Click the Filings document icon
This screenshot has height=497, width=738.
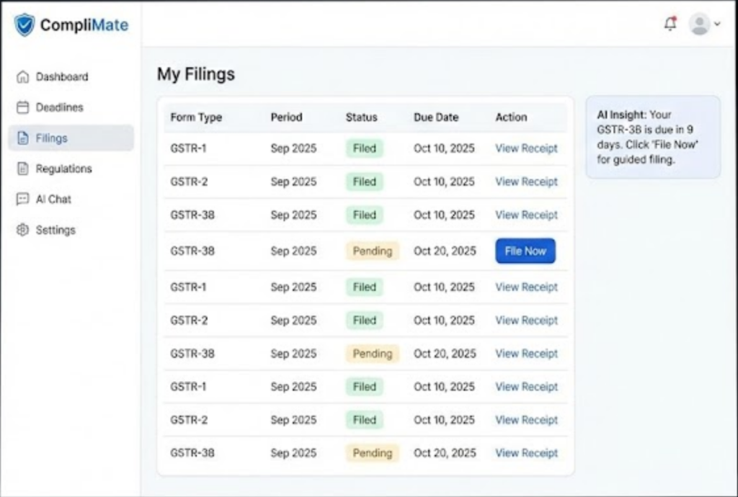click(x=23, y=138)
